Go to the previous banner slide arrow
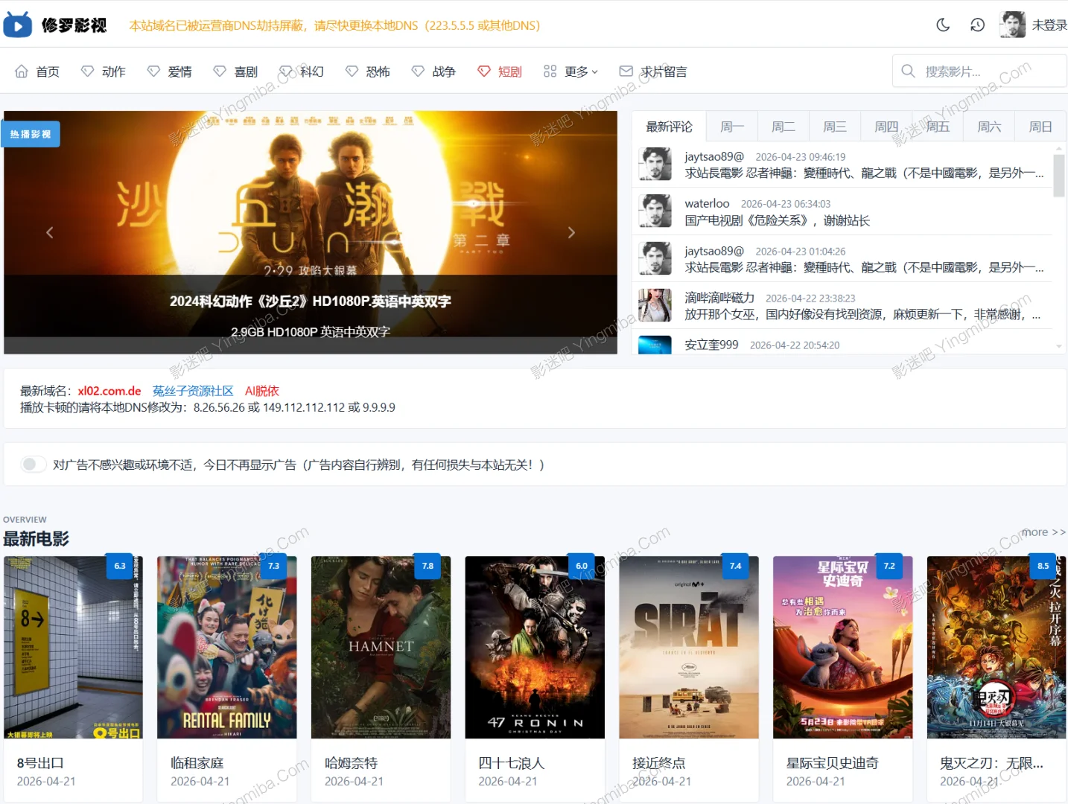This screenshot has width=1068, height=804. point(50,232)
